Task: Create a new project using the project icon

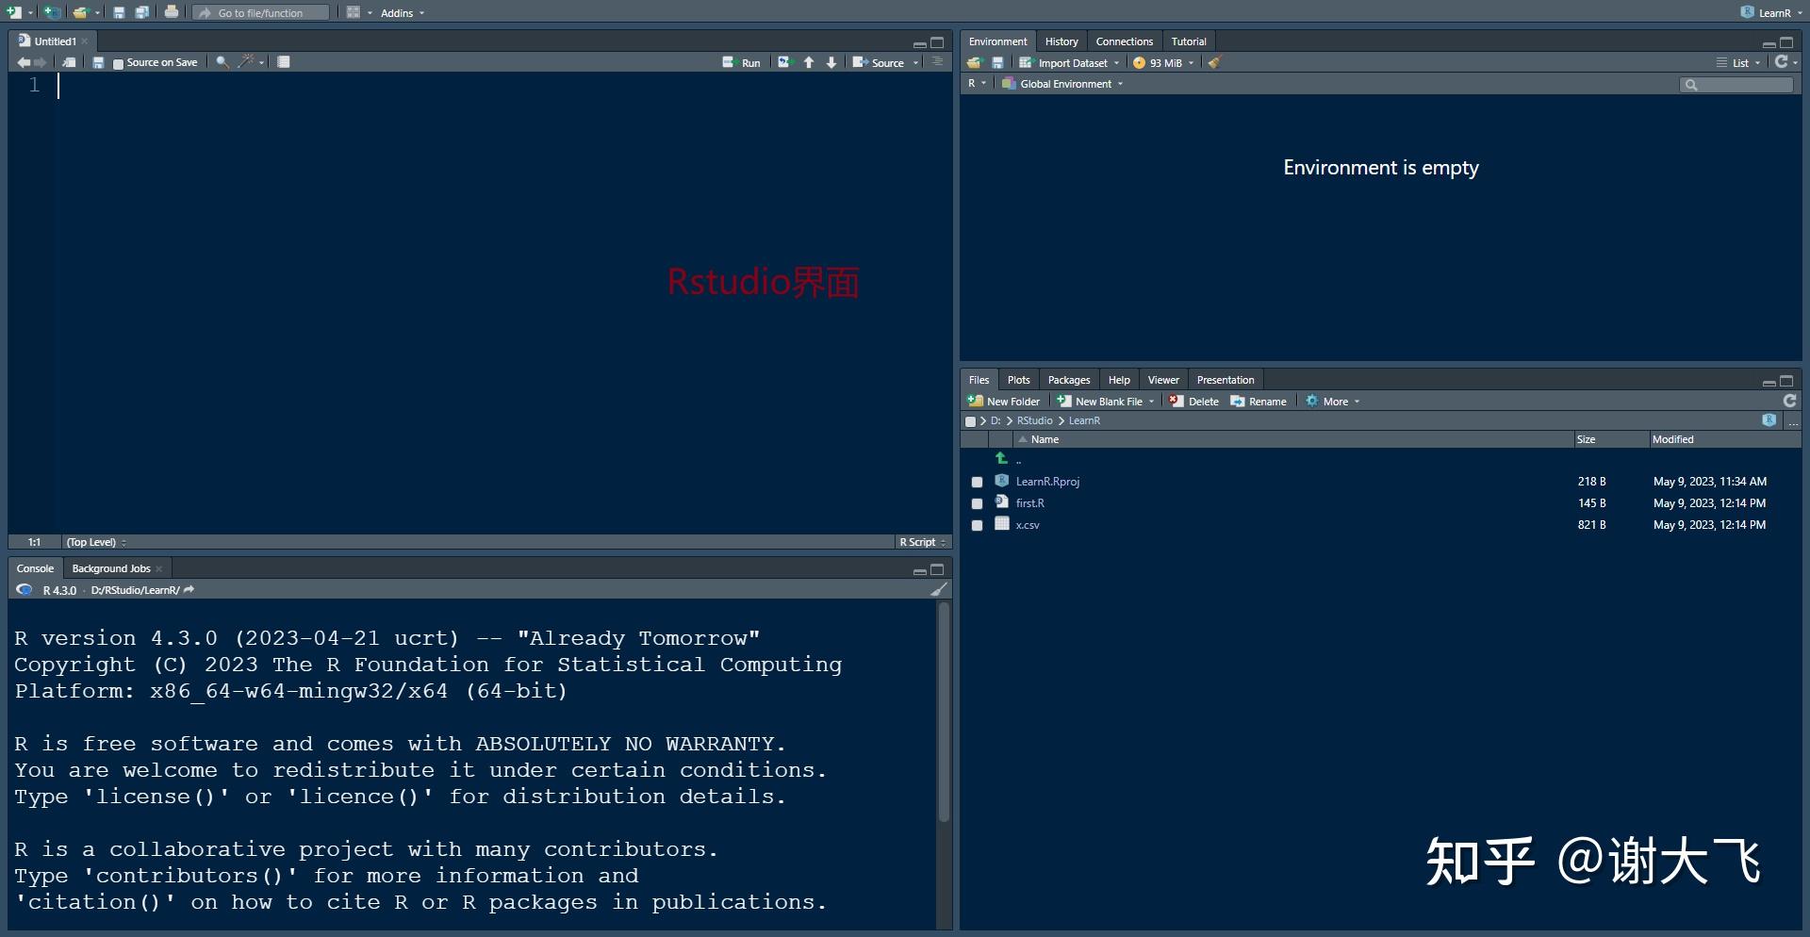Action: pos(54,12)
